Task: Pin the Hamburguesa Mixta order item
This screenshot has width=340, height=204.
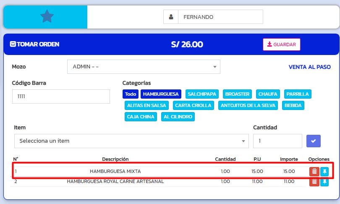Action: (x=324, y=171)
